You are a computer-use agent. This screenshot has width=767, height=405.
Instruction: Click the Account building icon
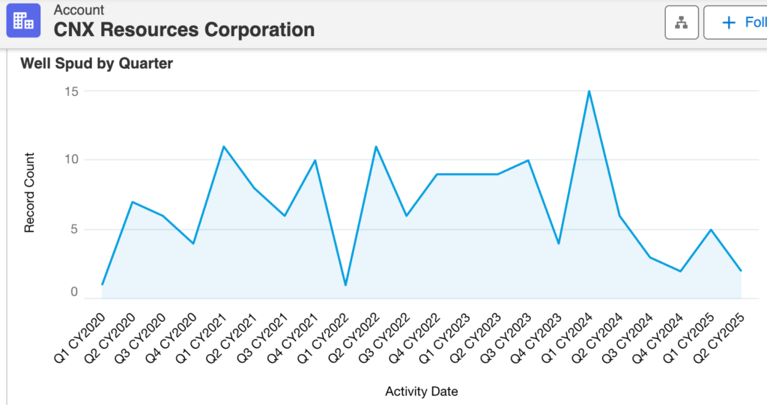[x=23, y=20]
